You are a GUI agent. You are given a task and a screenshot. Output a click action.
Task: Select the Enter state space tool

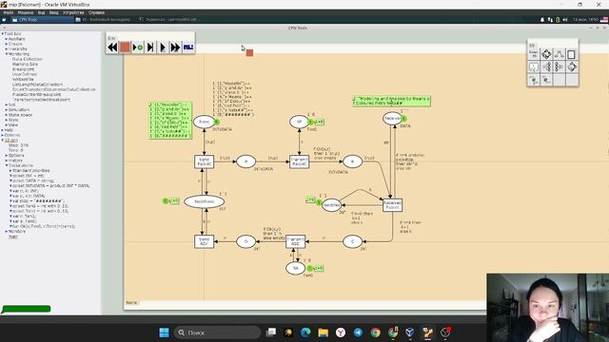[x=534, y=54]
